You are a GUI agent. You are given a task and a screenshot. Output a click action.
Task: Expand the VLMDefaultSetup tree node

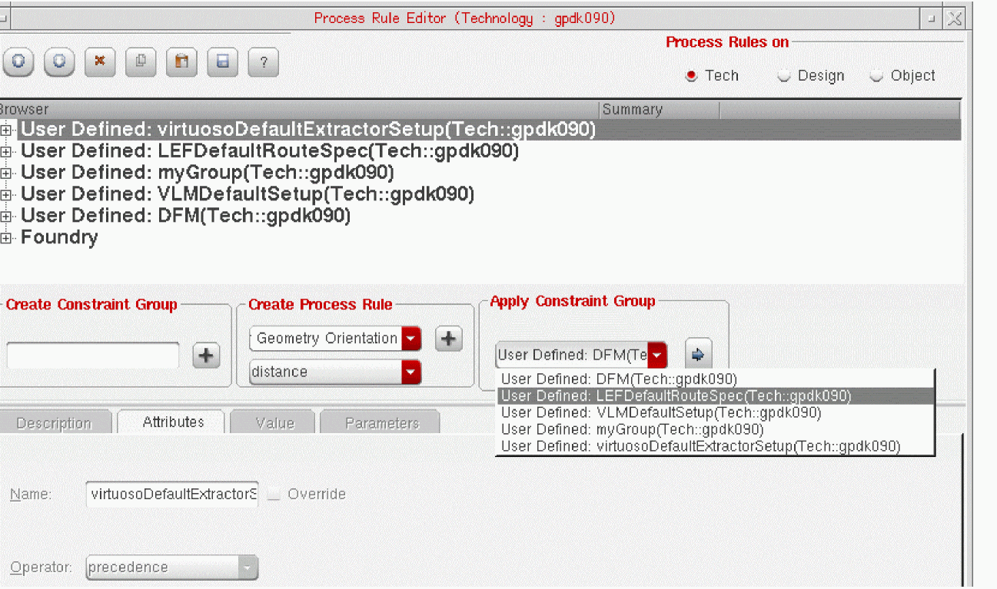[x=7, y=195]
